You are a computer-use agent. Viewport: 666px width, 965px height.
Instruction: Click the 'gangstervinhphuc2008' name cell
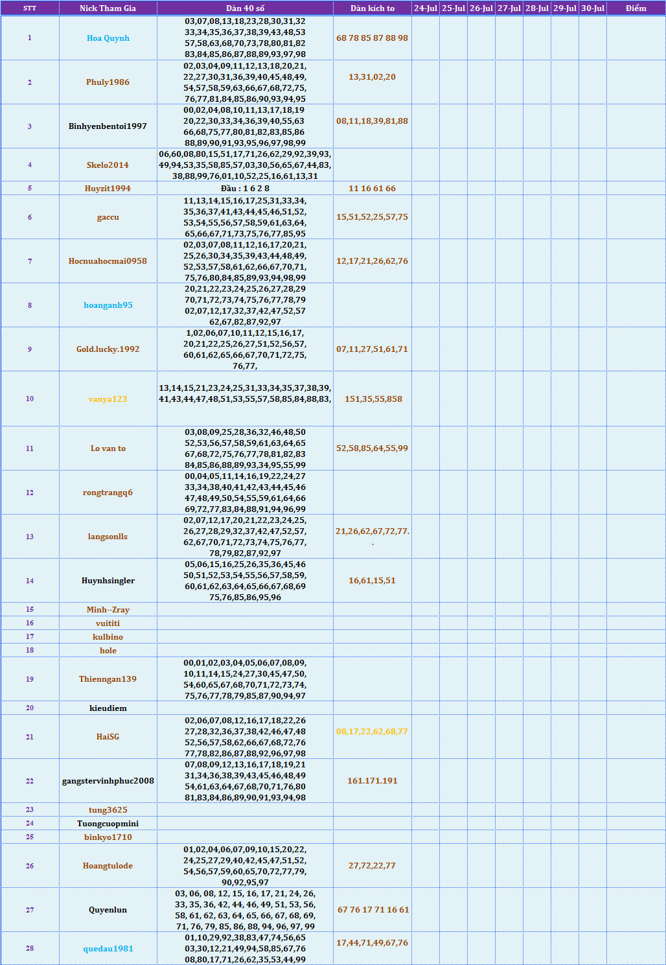tap(108, 781)
